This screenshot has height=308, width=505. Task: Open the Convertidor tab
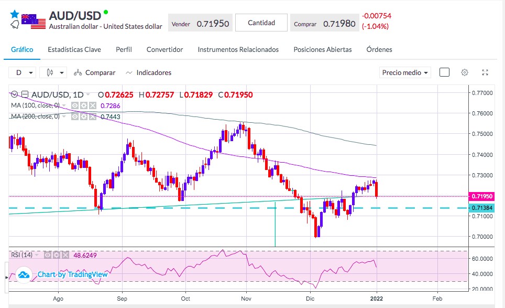click(x=164, y=50)
